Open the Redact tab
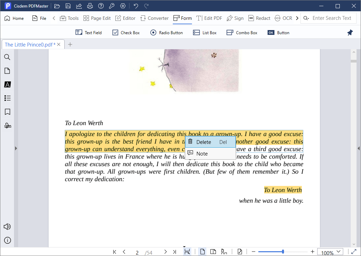The height and width of the screenshot is (256, 361). tap(259, 18)
